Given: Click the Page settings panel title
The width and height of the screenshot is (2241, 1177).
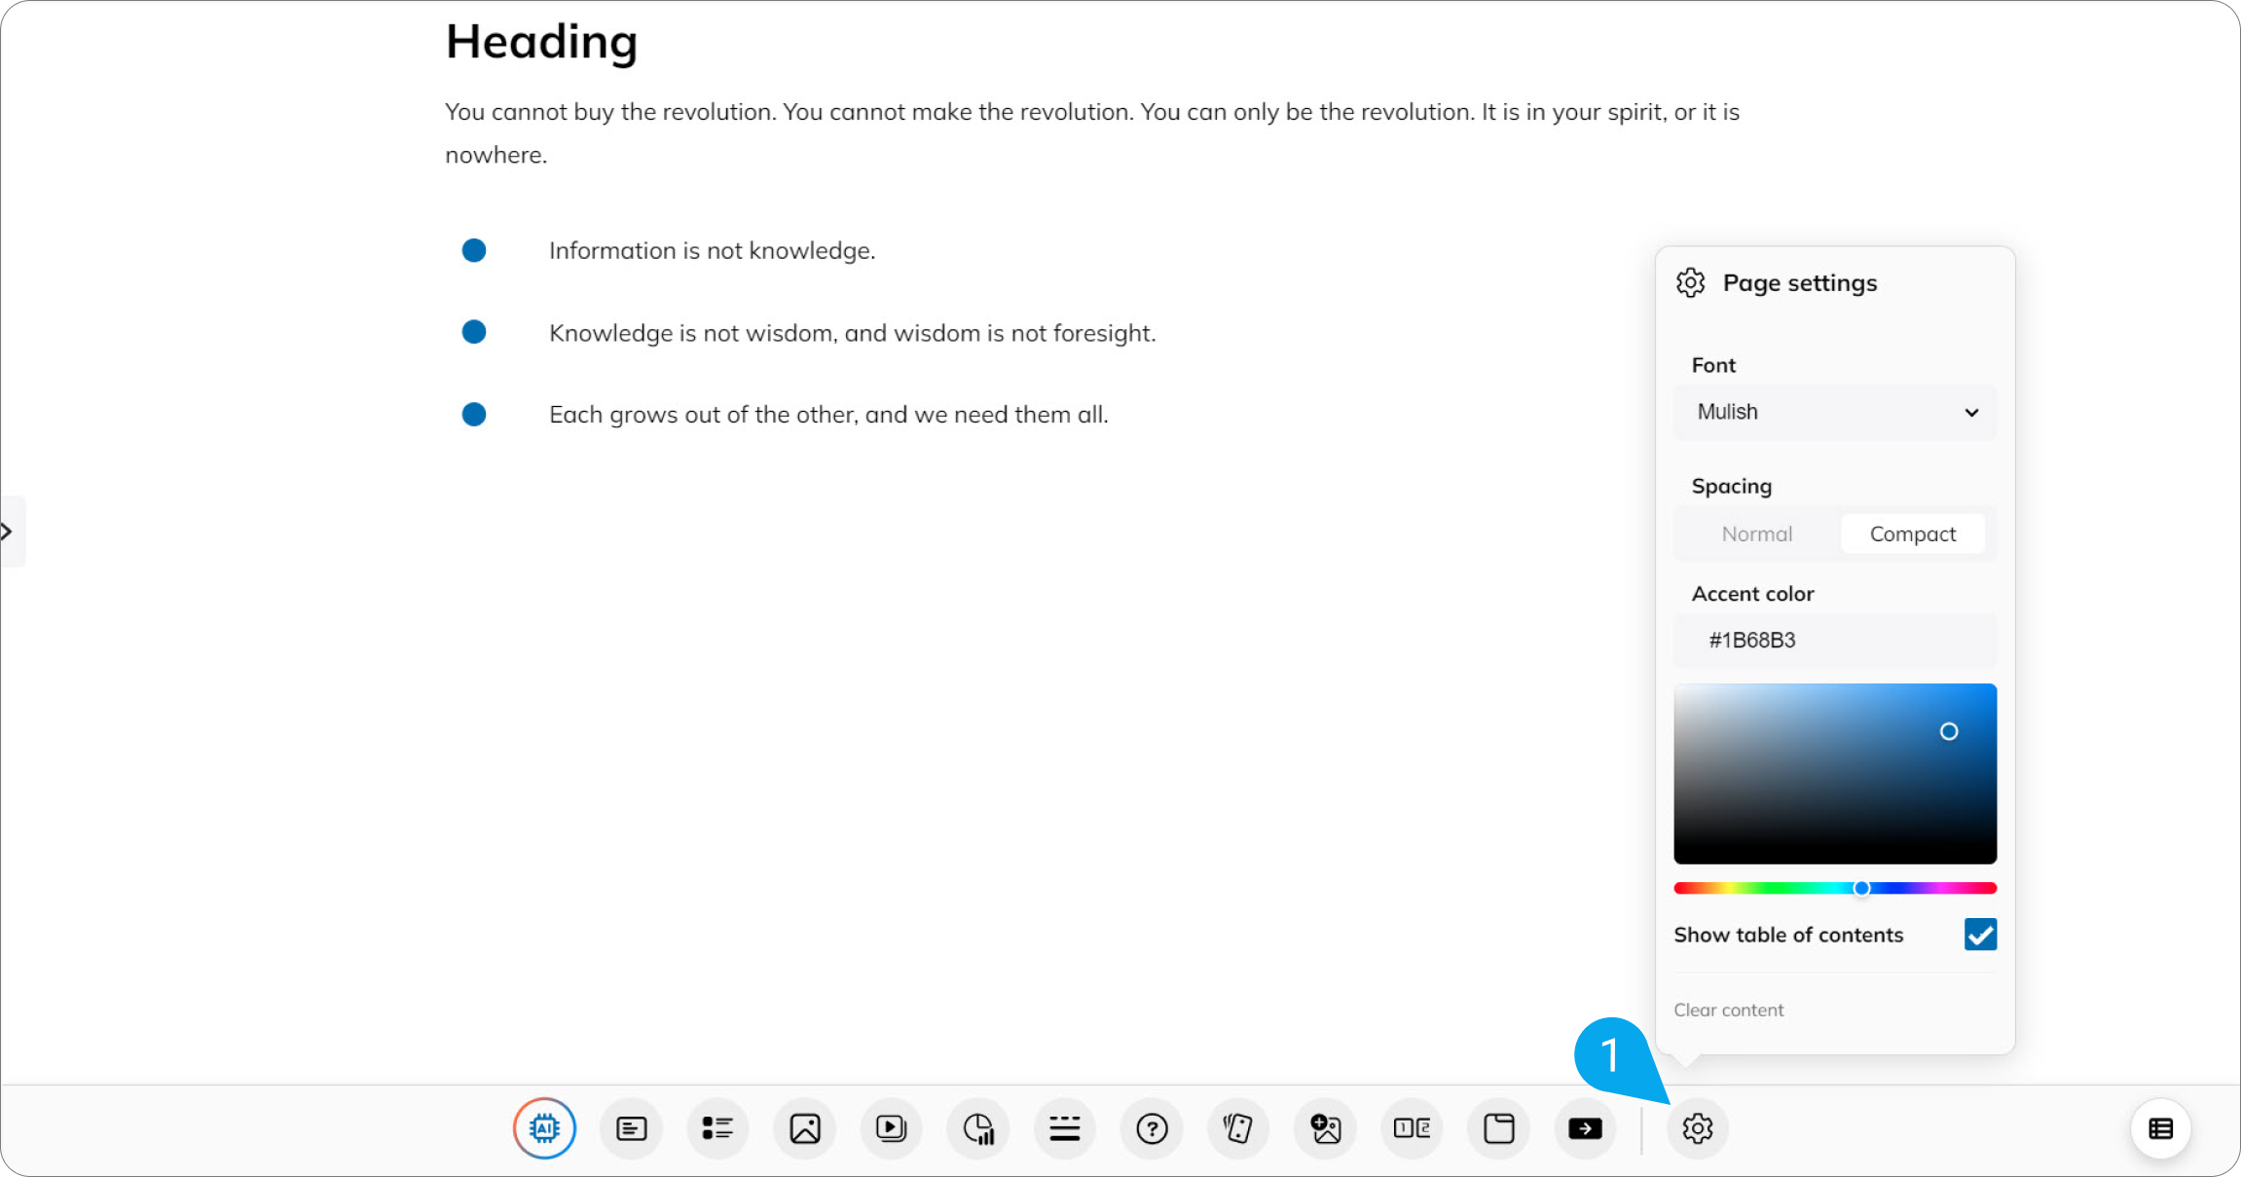Looking at the screenshot, I should point(1799,283).
